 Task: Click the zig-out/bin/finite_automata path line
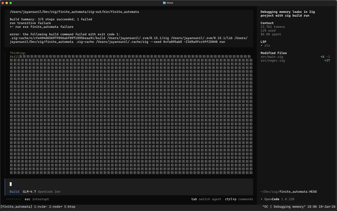coord(74,12)
